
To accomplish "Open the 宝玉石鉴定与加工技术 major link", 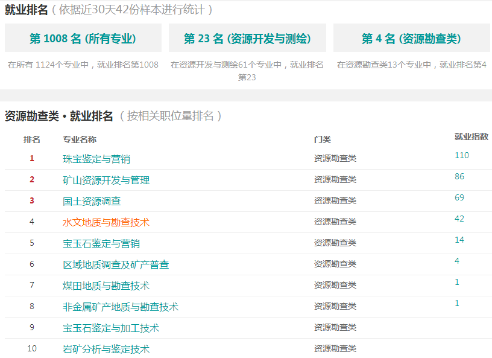I will click(111, 328).
